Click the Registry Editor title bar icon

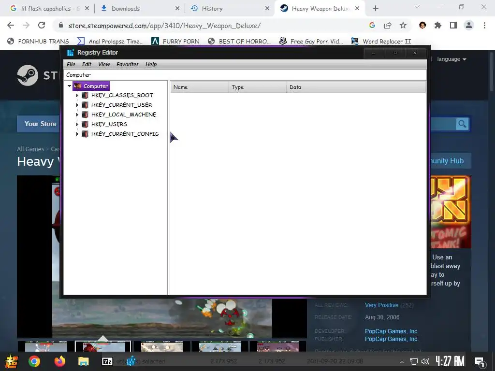pyautogui.click(x=71, y=52)
